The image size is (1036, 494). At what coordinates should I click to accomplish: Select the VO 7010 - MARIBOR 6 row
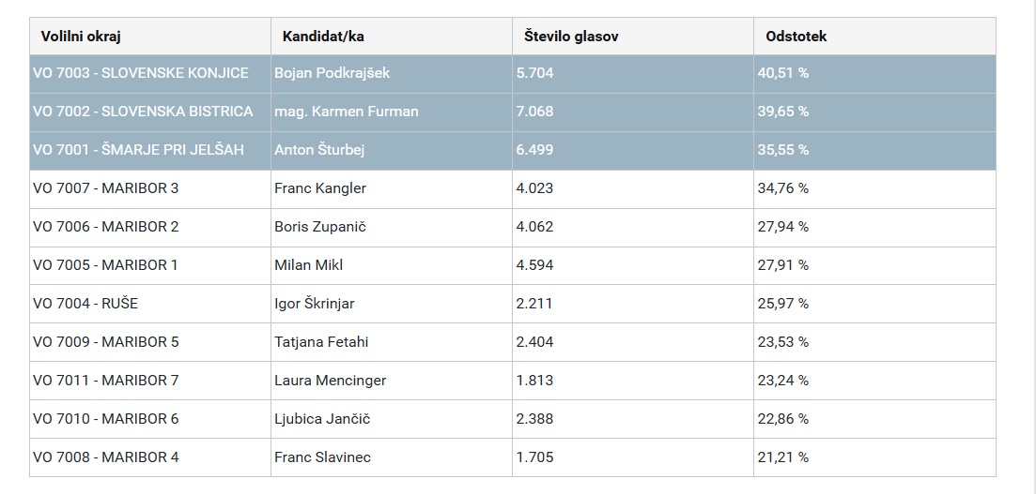pyautogui.click(x=105, y=419)
